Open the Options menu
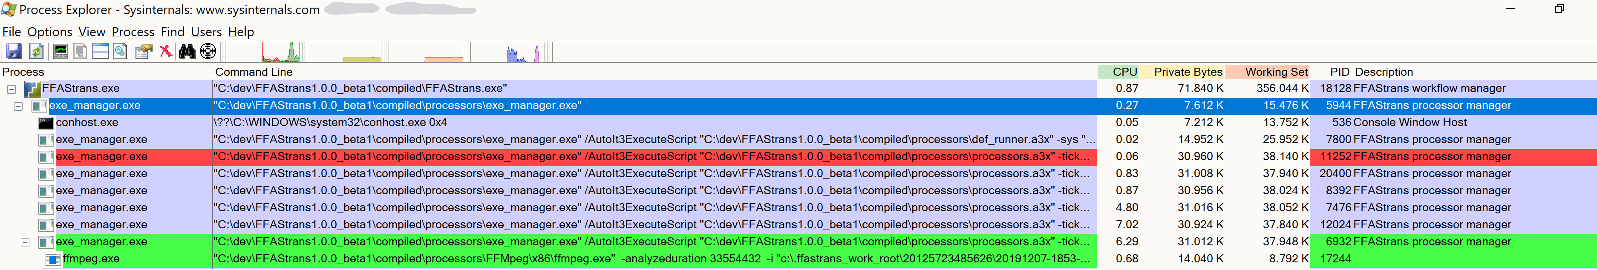The width and height of the screenshot is (1597, 270). pyautogui.click(x=49, y=32)
